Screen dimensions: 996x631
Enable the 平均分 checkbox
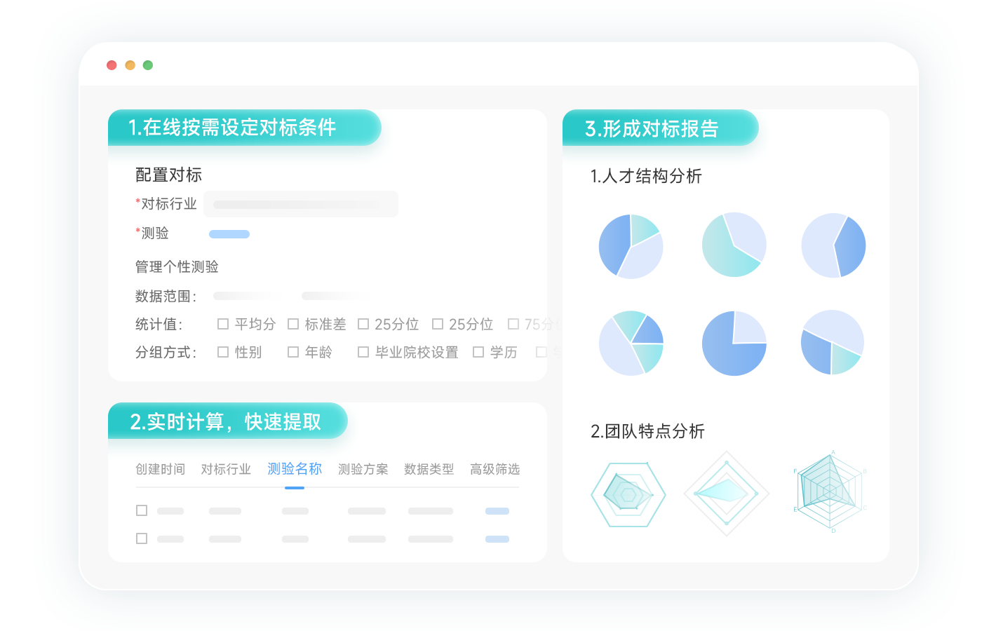(x=223, y=324)
